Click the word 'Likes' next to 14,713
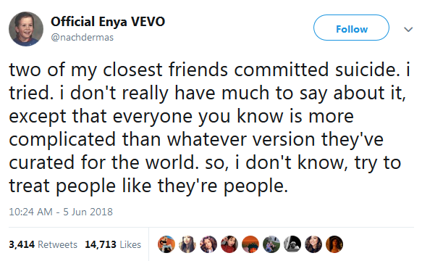 coord(130,244)
